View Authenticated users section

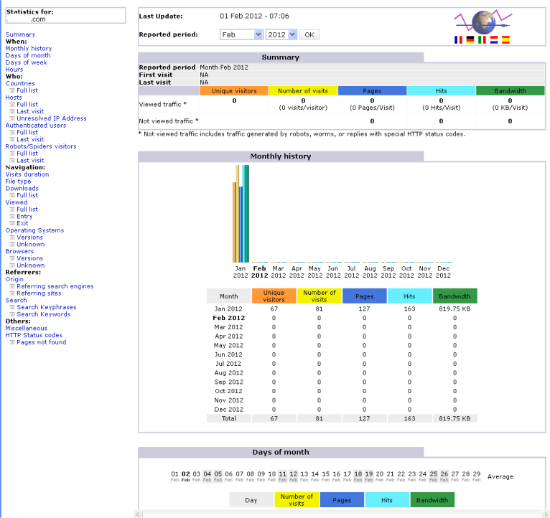coord(35,126)
